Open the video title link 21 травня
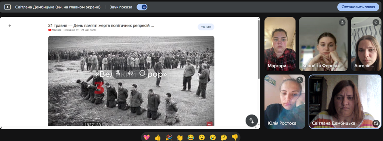 point(101,26)
